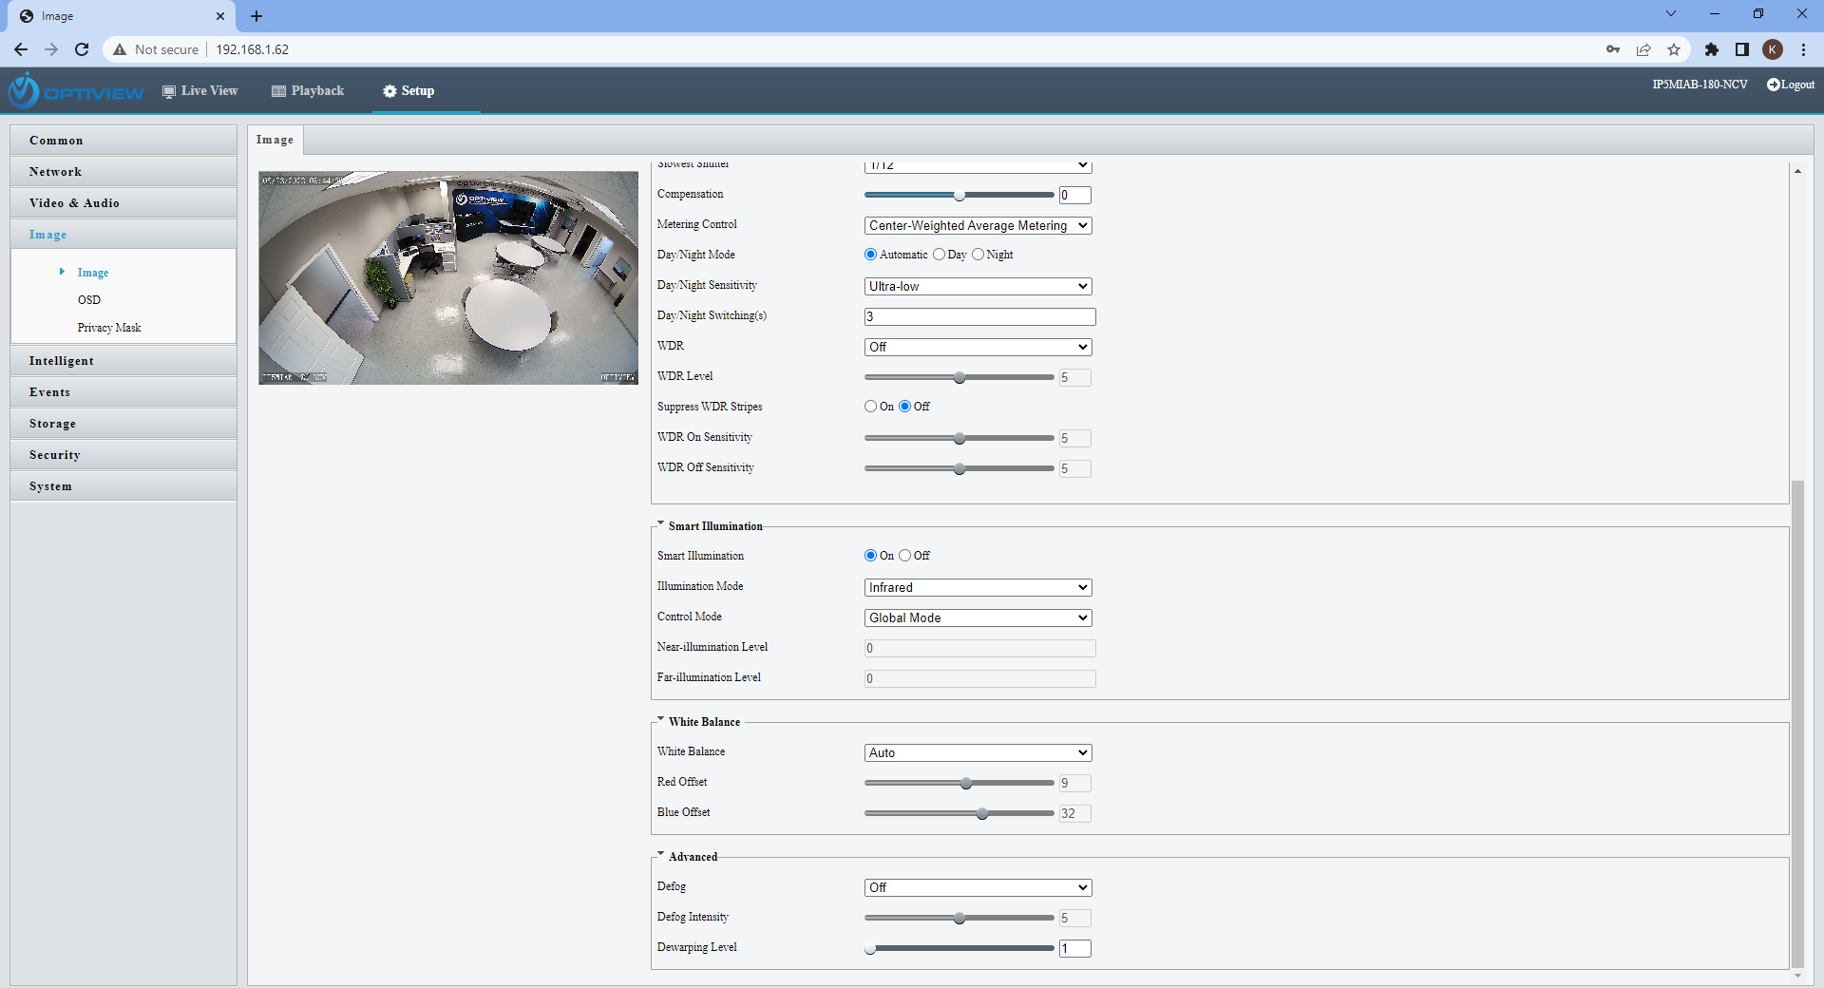
Task: Turn Suppress WDR Stripes On
Action: click(870, 407)
